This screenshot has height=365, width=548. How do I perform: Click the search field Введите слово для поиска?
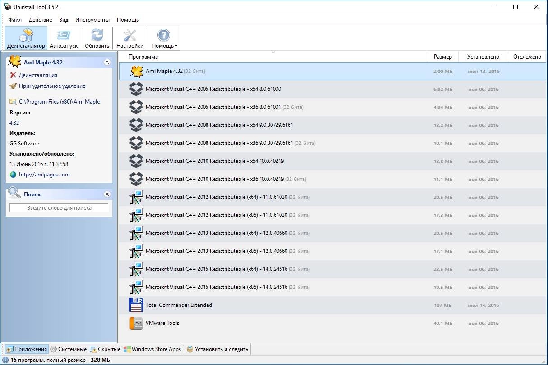tap(59, 208)
